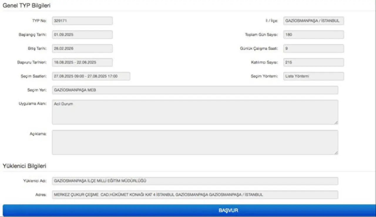Click the Yüklenici Bilgileri section heading
This screenshot has height=217, width=376.
[x=24, y=166]
